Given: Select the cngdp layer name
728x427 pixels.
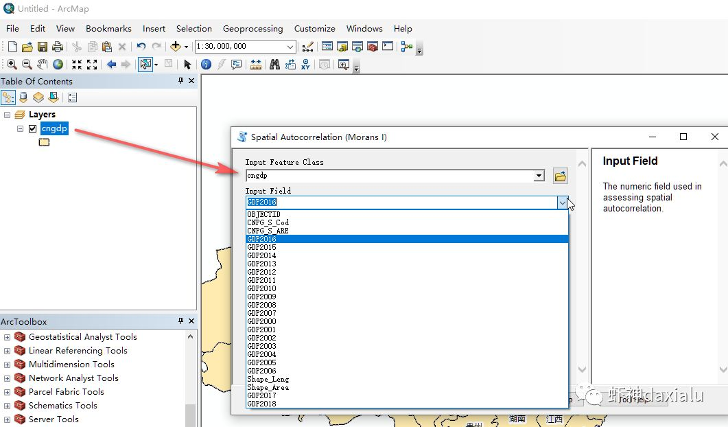Looking at the screenshot, I should pos(54,128).
